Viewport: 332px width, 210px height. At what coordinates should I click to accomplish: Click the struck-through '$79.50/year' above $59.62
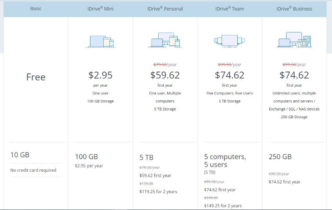pyautogui.click(x=165, y=64)
